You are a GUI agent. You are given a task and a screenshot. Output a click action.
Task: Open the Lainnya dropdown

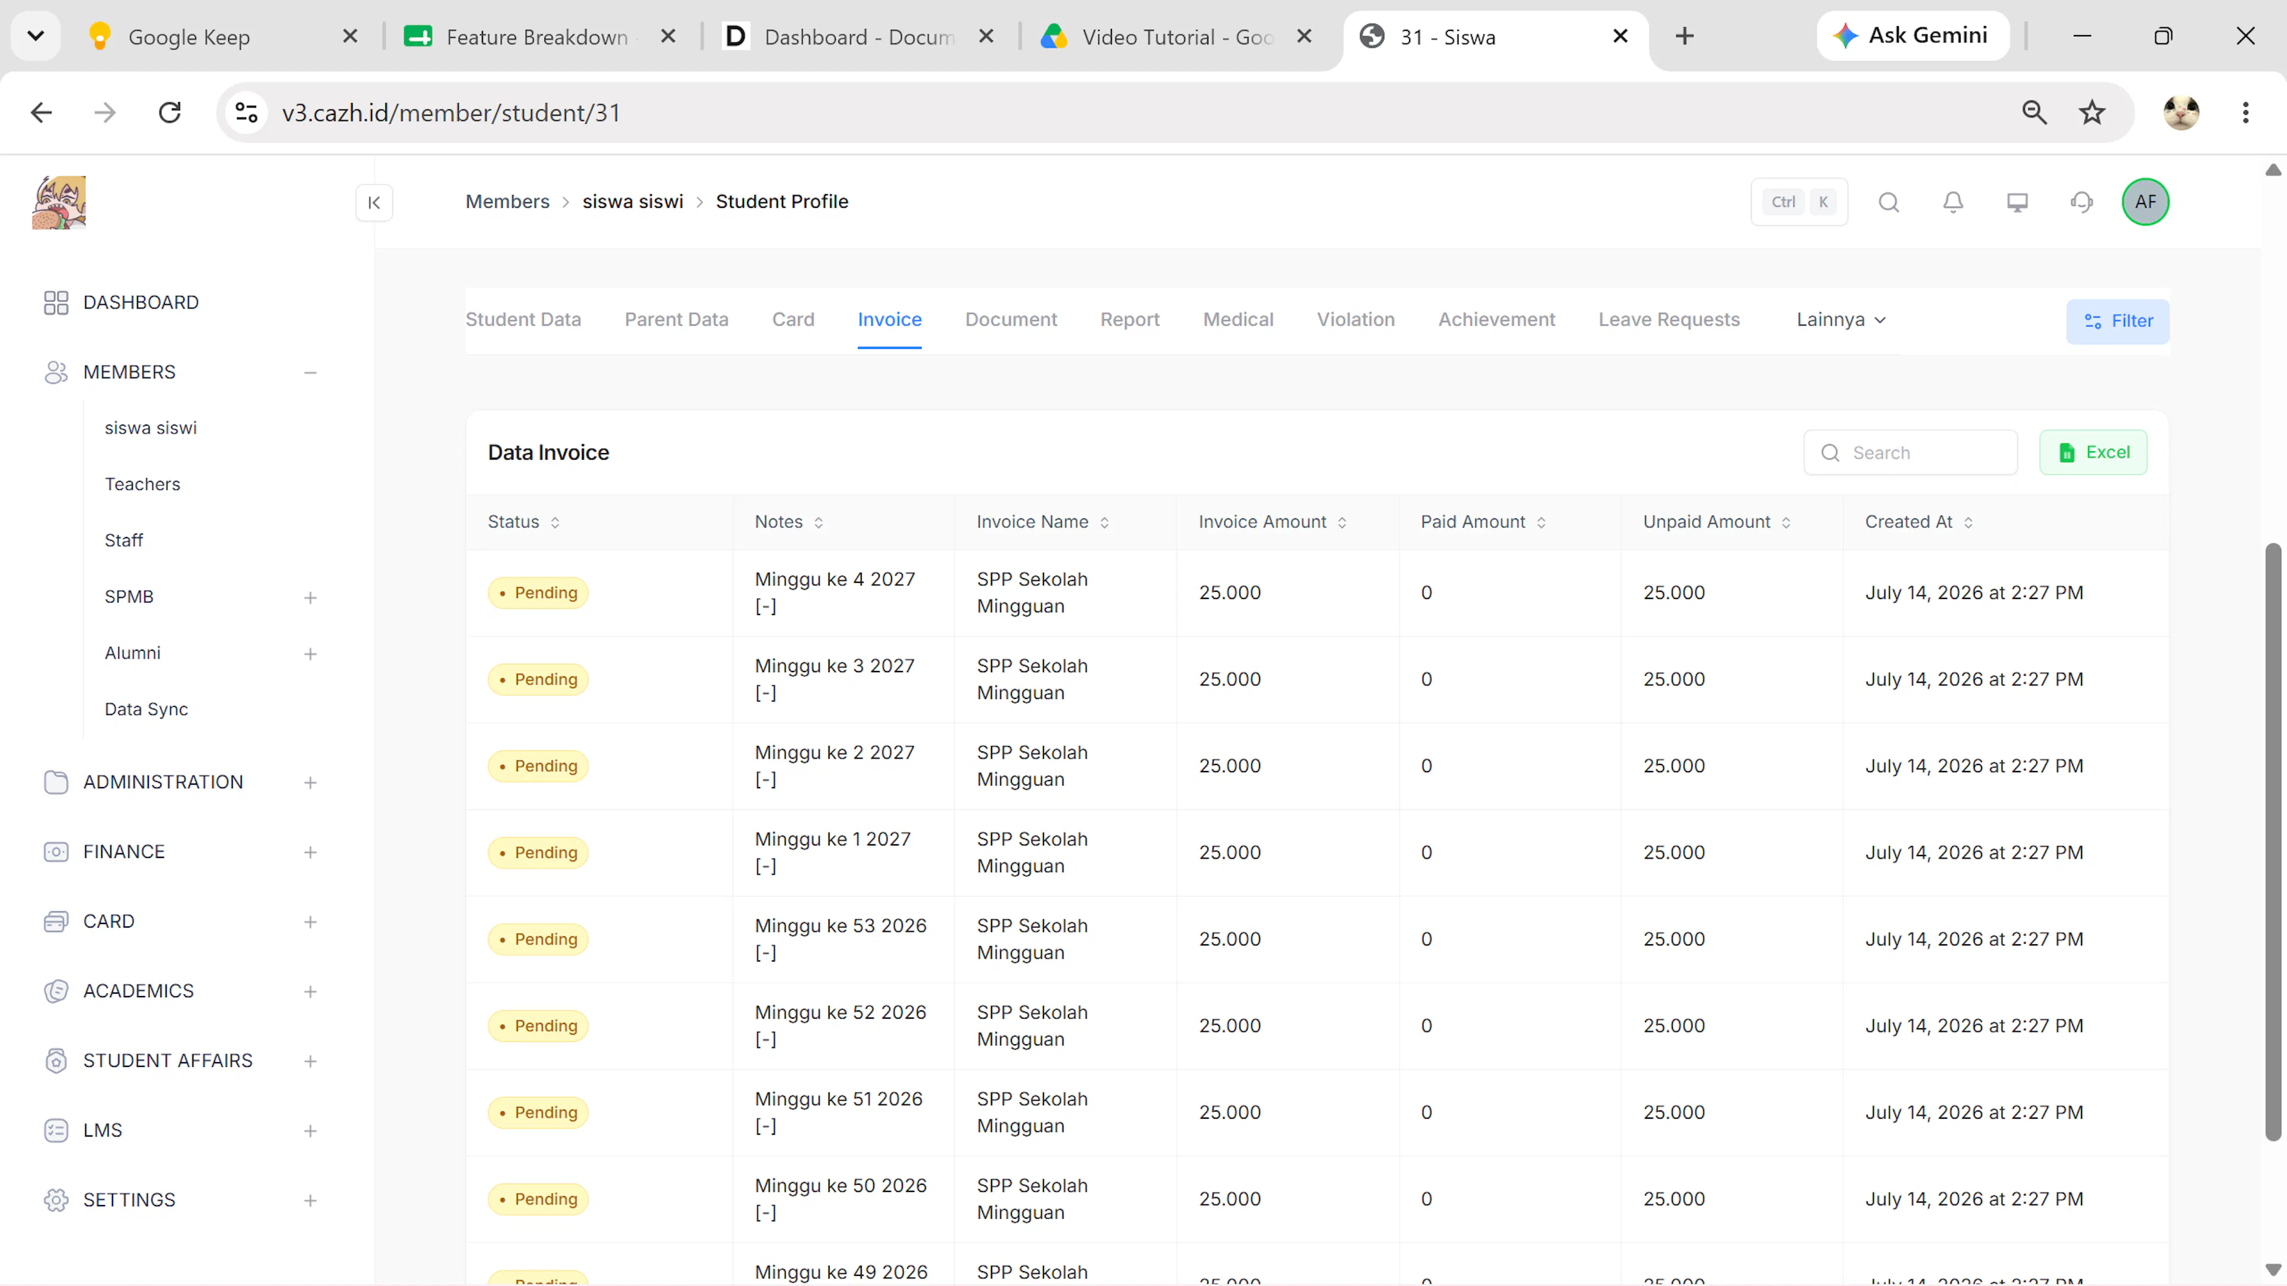1840,320
